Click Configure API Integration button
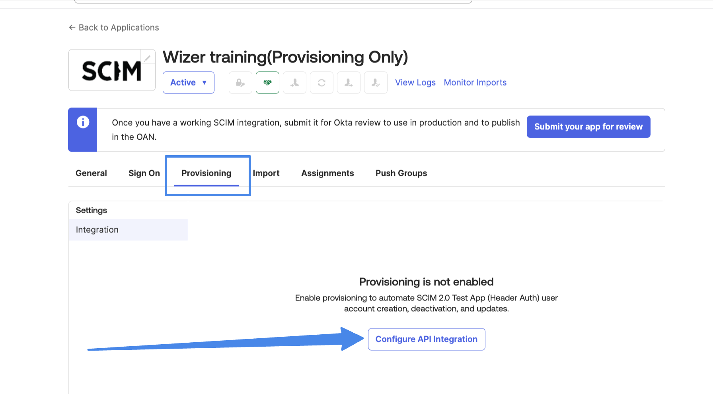This screenshot has height=394, width=713. pos(426,339)
